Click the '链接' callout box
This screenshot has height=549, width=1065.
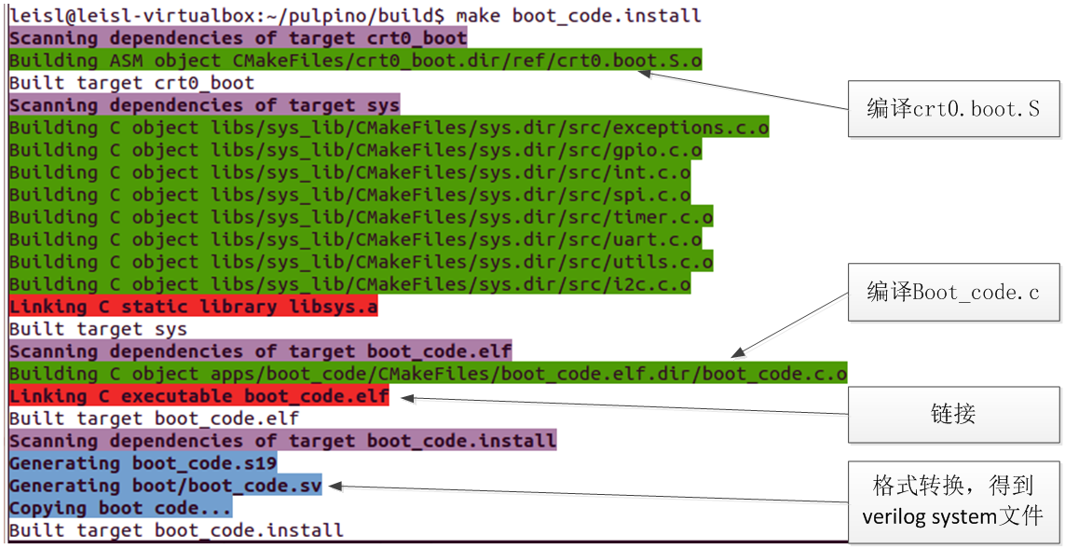[952, 414]
